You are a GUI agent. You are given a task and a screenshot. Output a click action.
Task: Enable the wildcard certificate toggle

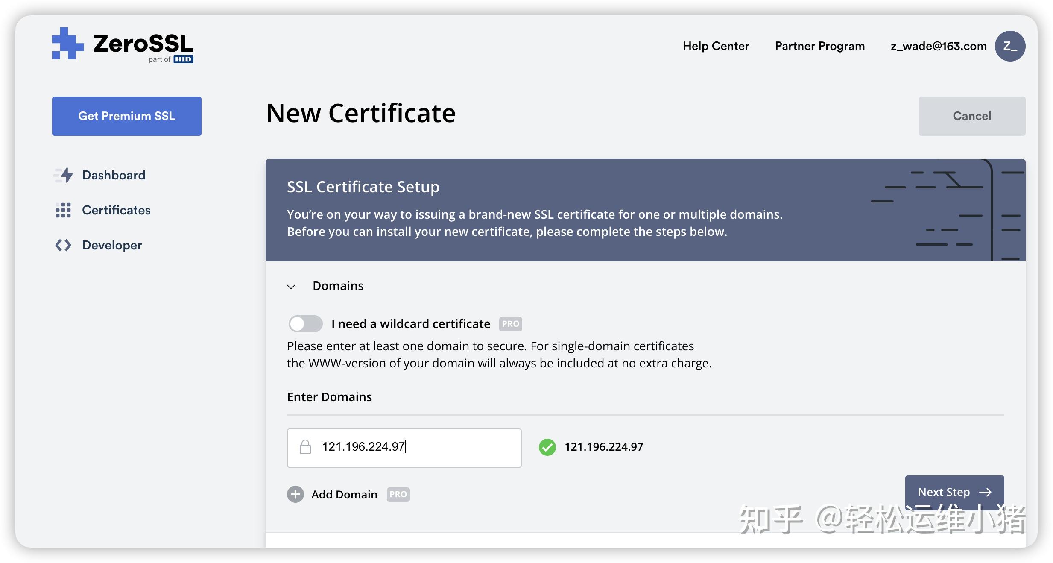[305, 323]
